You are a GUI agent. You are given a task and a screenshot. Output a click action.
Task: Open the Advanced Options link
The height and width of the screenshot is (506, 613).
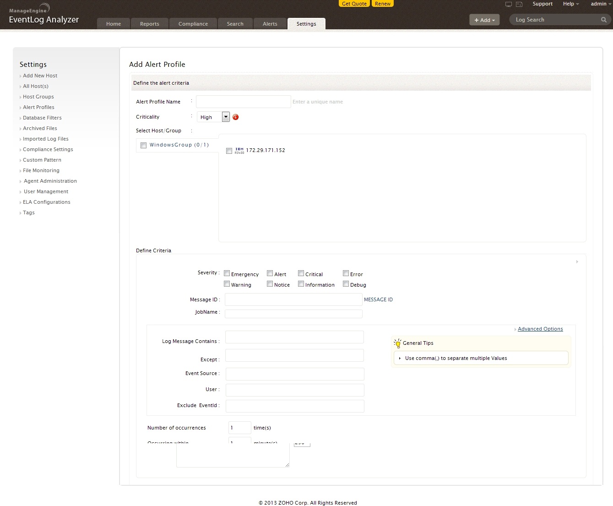tap(540, 329)
